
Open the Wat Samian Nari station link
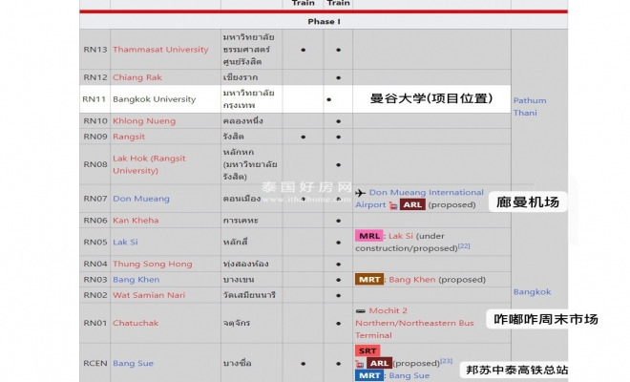pos(149,295)
